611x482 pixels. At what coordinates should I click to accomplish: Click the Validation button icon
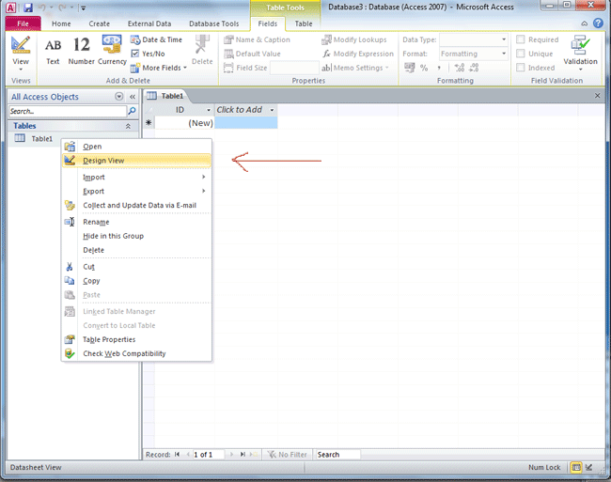point(580,45)
